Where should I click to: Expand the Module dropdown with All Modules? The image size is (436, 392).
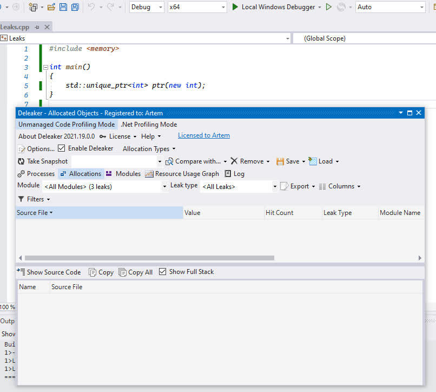164,186
